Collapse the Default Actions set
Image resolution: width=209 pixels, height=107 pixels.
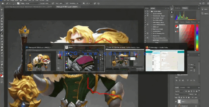[x=149, y=11]
